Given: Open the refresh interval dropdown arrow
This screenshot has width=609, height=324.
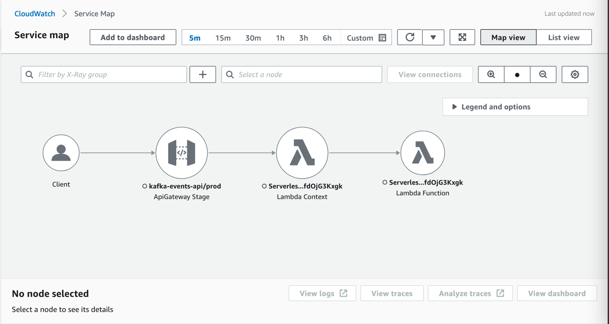Looking at the screenshot, I should point(433,37).
